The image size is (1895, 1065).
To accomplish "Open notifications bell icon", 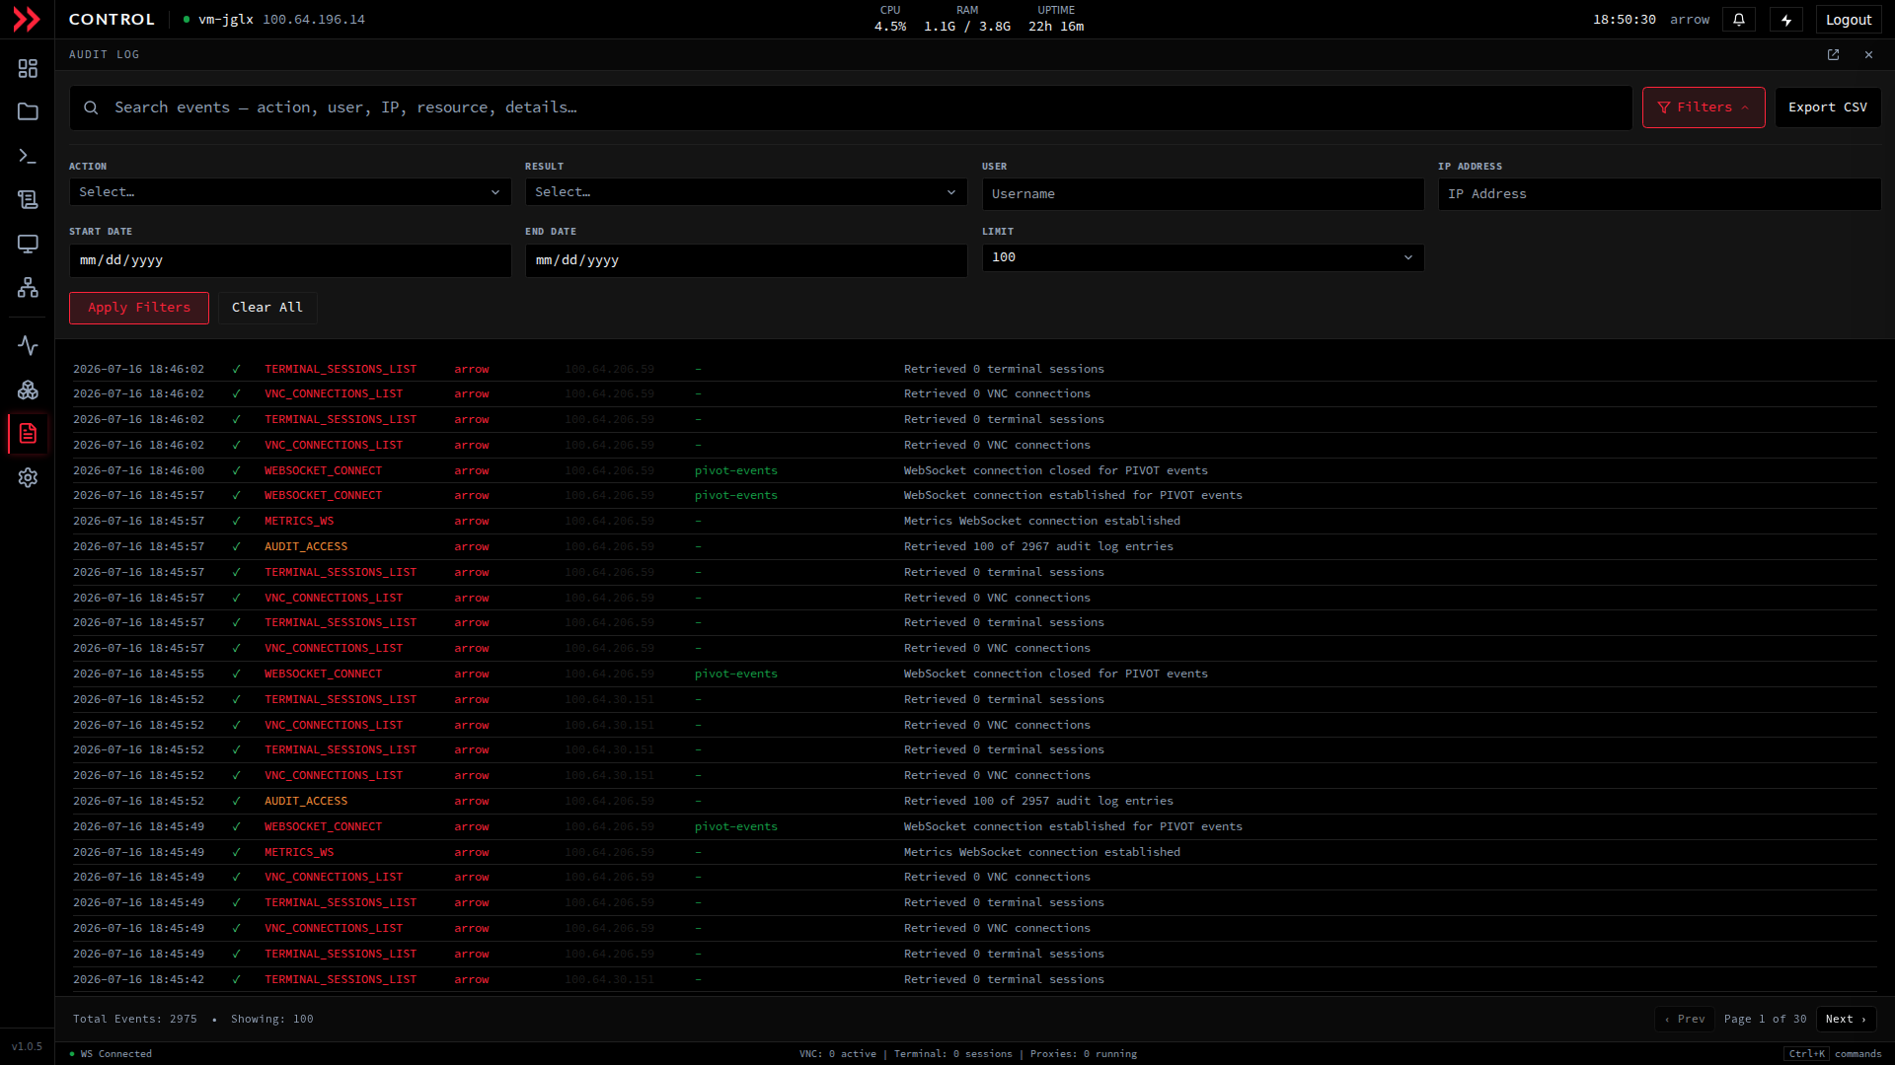I will coord(1738,20).
